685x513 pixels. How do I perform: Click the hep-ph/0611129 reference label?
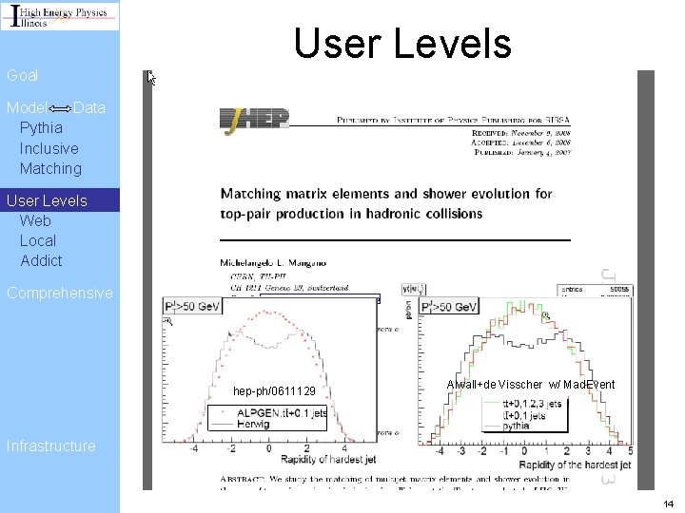pos(274,391)
